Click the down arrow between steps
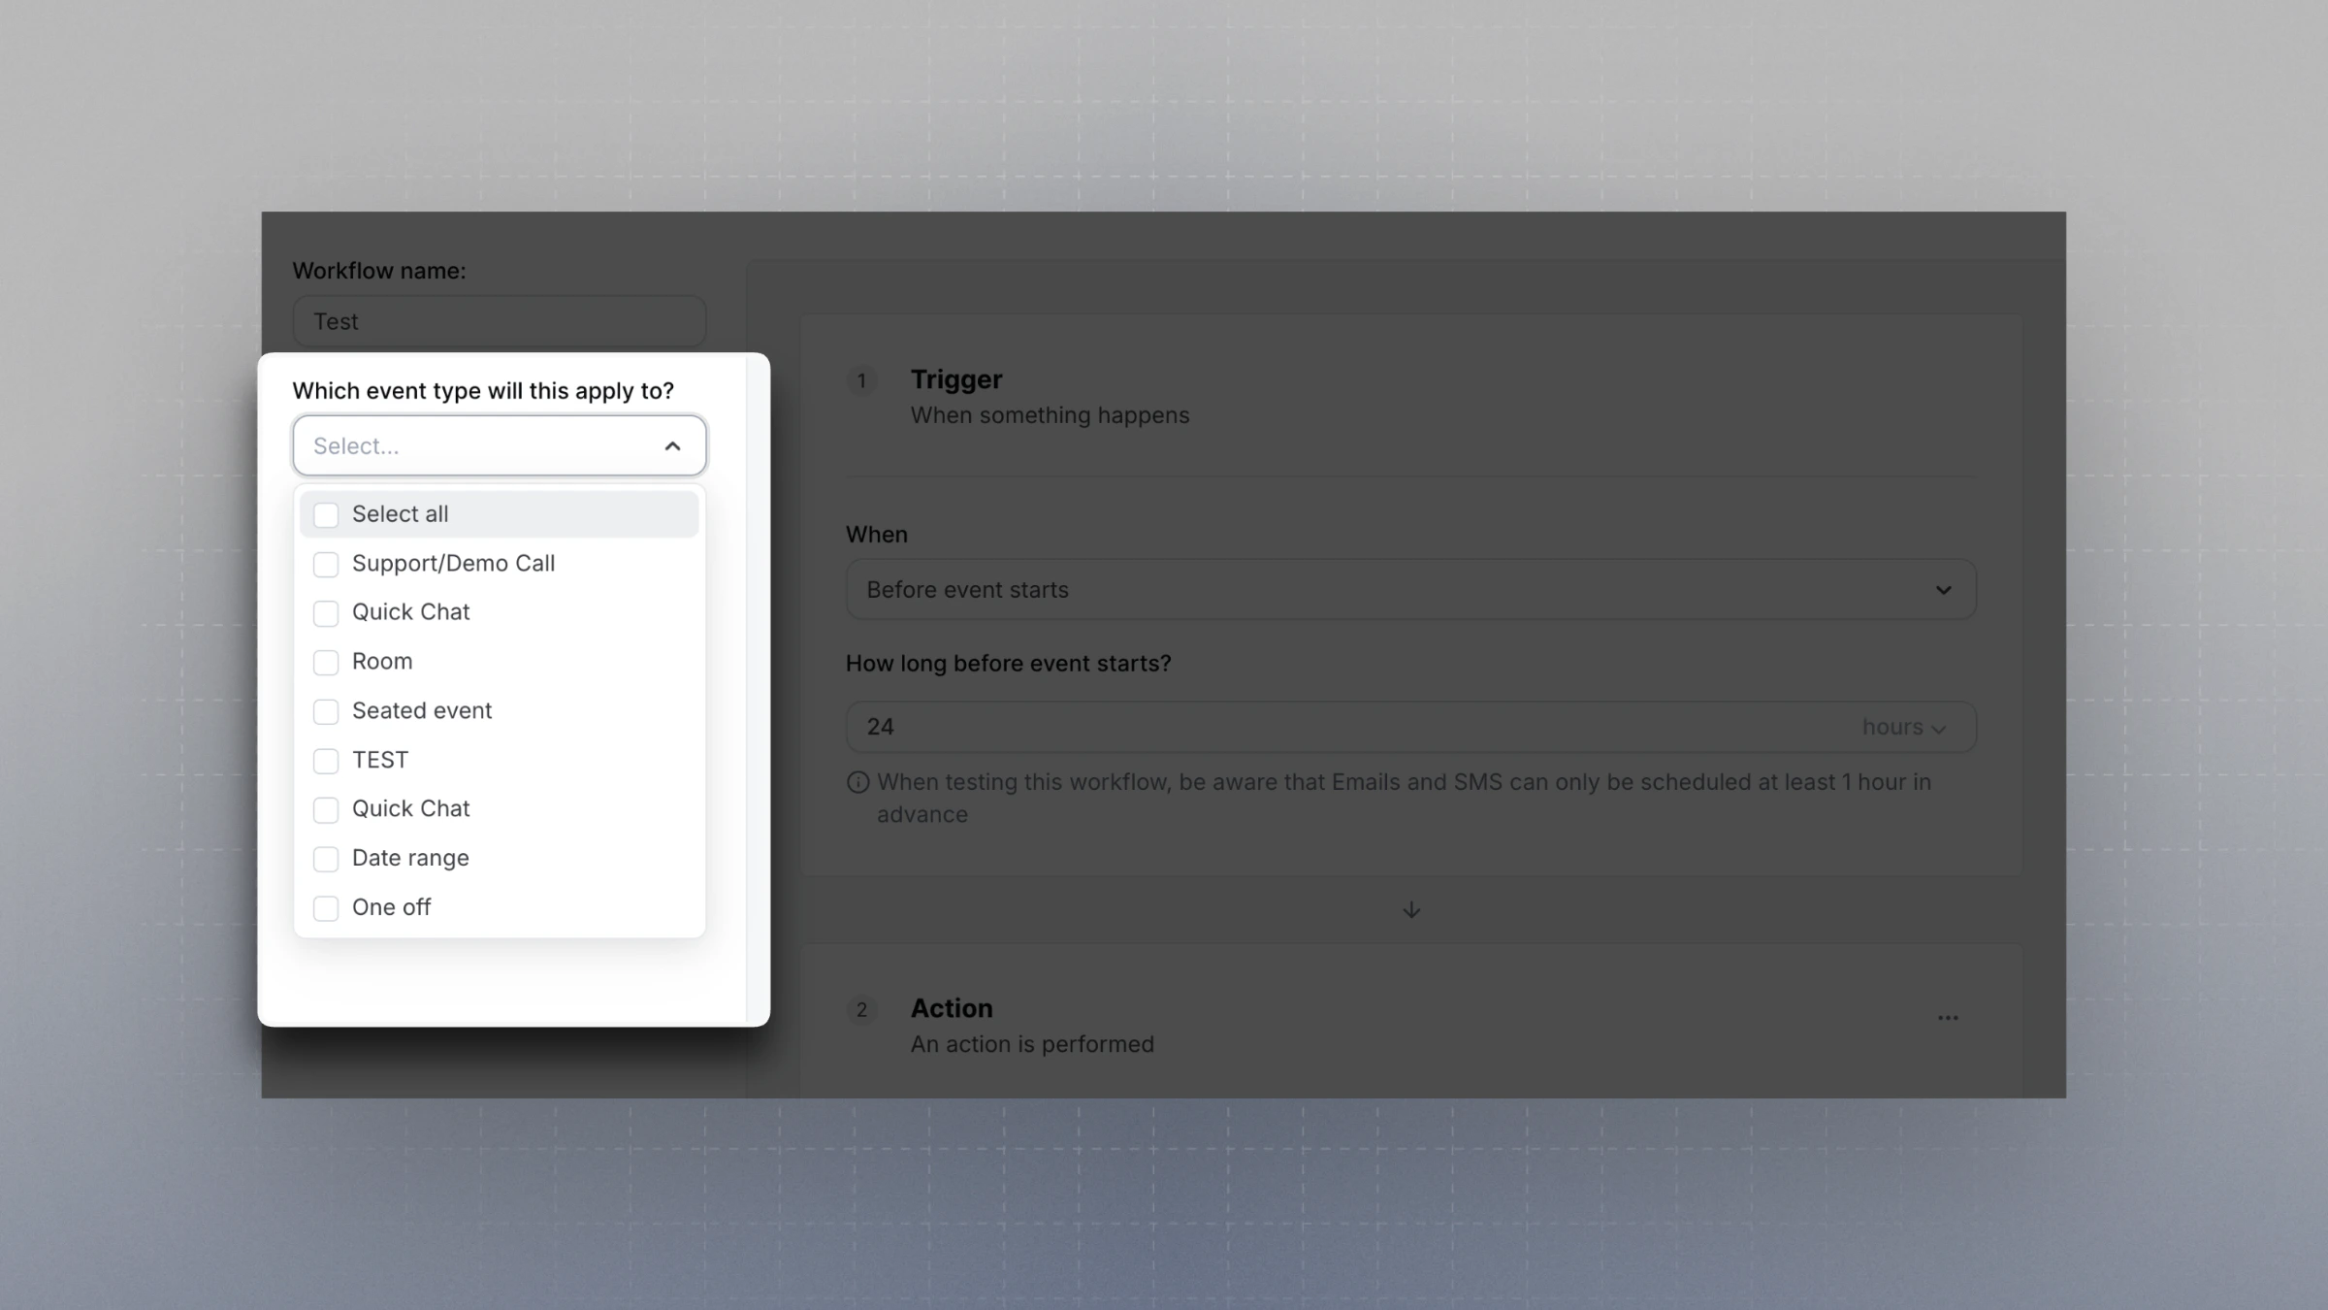The height and width of the screenshot is (1310, 2328). [1411, 910]
